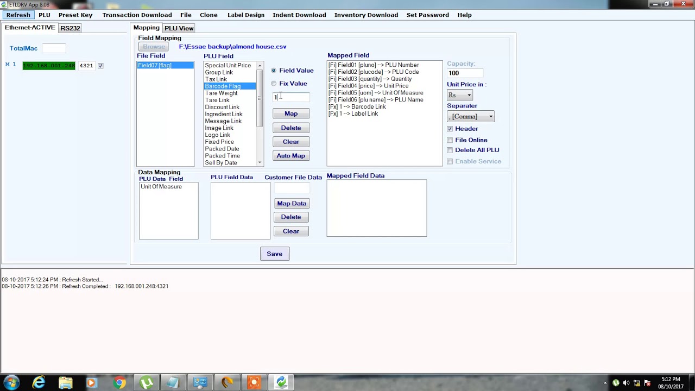
Task: Show hidden system tray icons
Action: coord(605,383)
